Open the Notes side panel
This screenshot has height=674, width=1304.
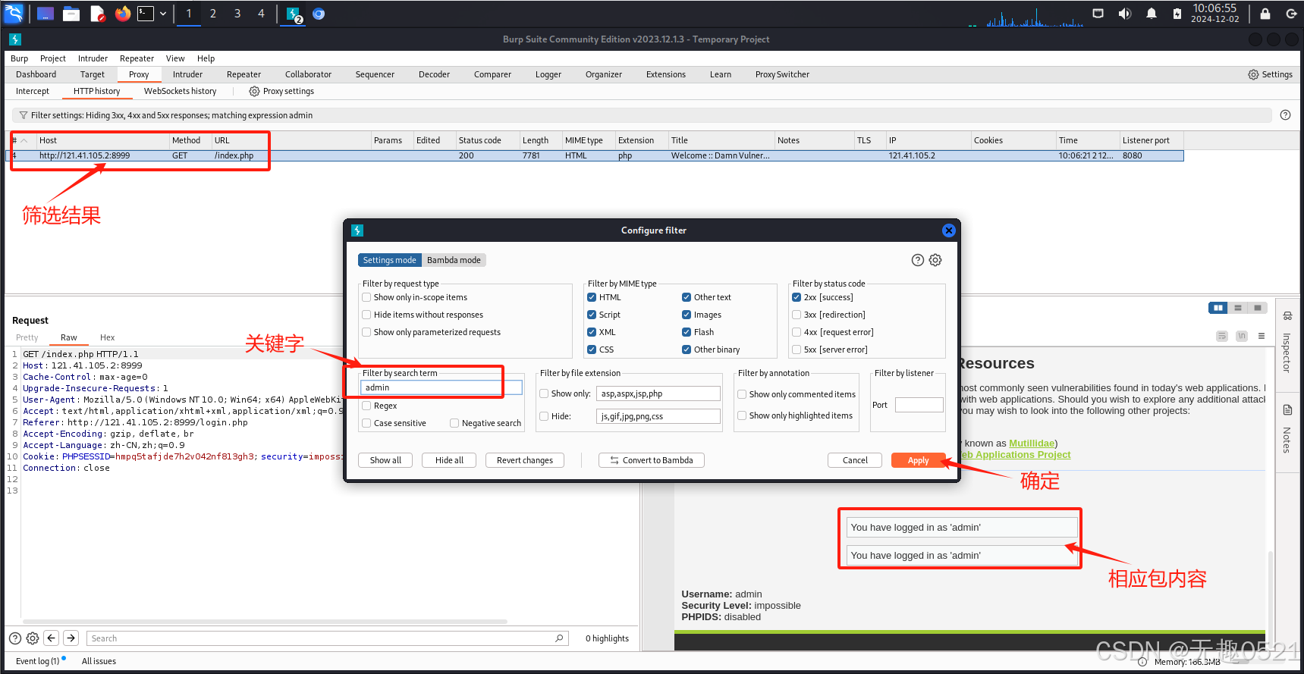pos(1287,429)
